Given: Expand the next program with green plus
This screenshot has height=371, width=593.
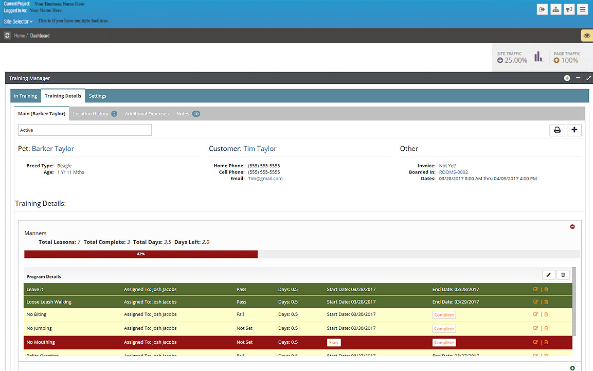Looking at the screenshot, I should point(572,368).
